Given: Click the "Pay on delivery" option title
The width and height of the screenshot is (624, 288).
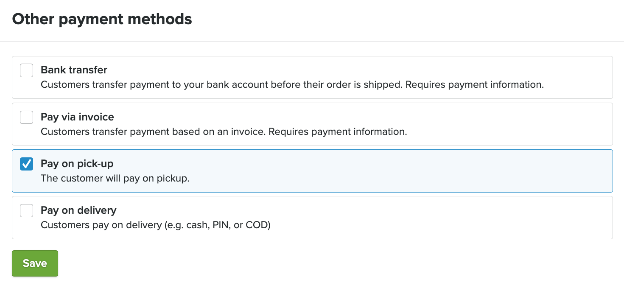Looking at the screenshot, I should [x=78, y=210].
